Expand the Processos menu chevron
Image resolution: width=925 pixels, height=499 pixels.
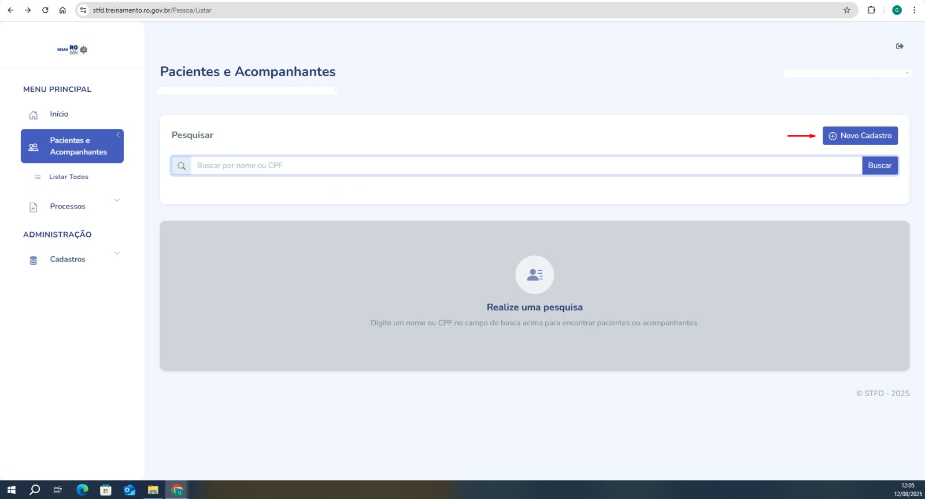(117, 200)
